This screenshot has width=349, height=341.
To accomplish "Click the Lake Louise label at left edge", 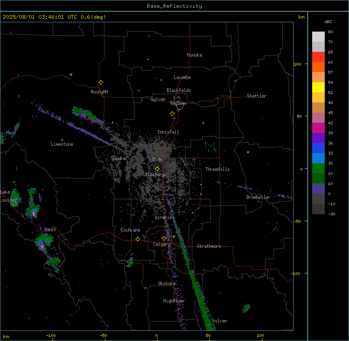I will (6, 196).
